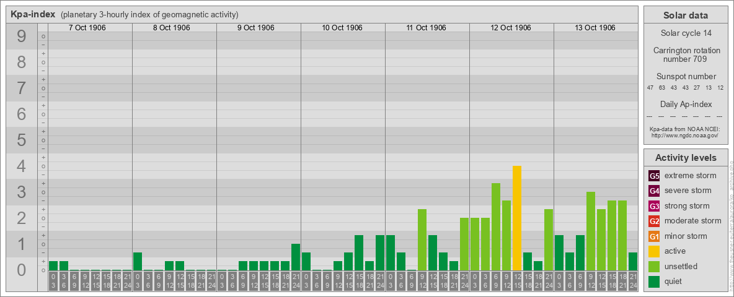Click the 'Daily Ap-index' label
The height and width of the screenshot is (297, 734).
(x=686, y=104)
